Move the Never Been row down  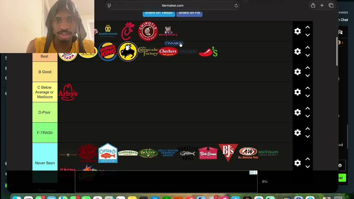(308, 167)
